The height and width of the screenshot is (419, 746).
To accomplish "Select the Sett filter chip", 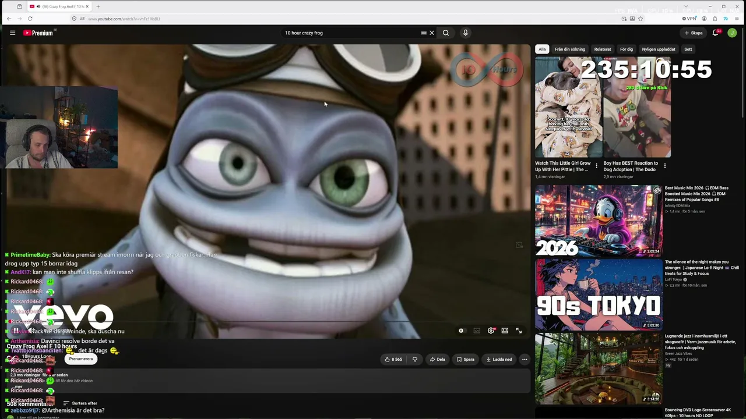I will pyautogui.click(x=688, y=49).
